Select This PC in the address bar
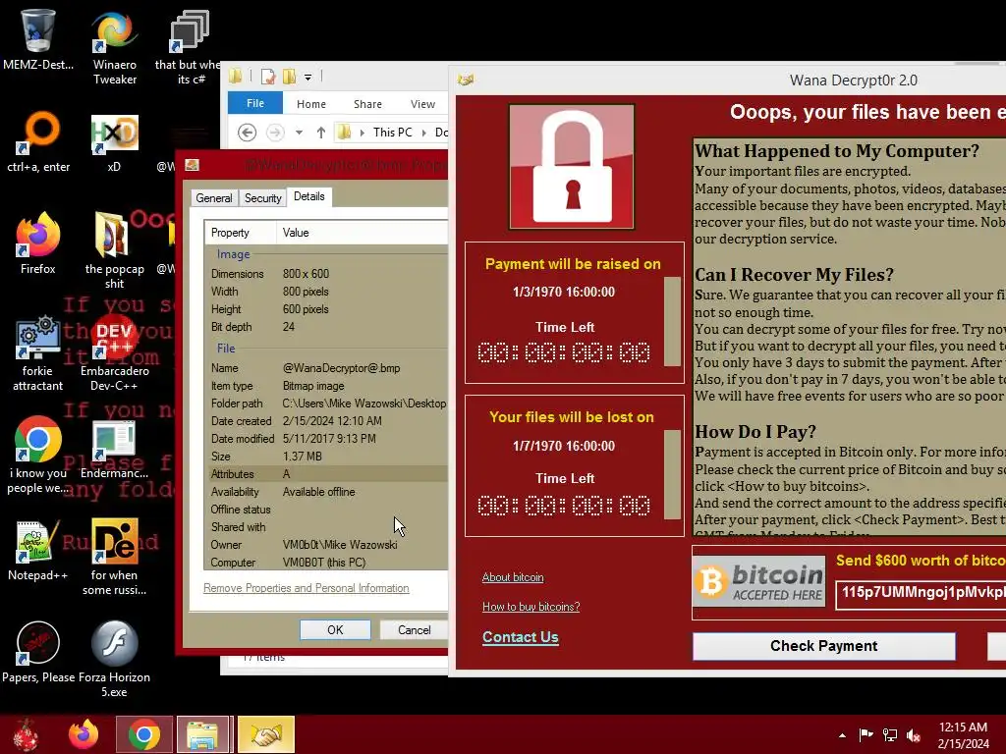The image size is (1006, 754). click(x=393, y=133)
